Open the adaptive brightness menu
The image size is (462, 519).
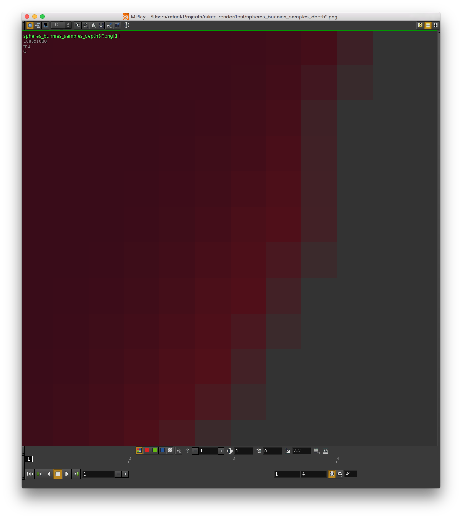point(179,451)
